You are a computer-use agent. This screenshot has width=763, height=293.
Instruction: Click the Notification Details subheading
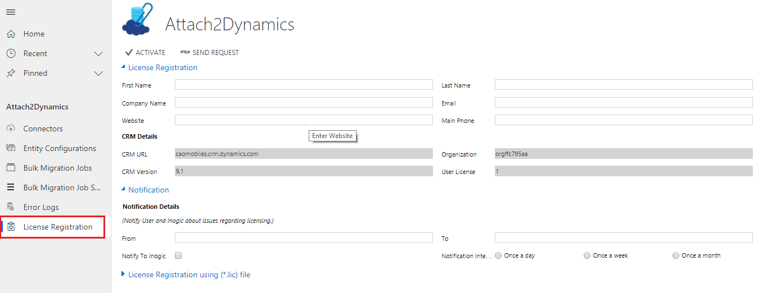[151, 207]
